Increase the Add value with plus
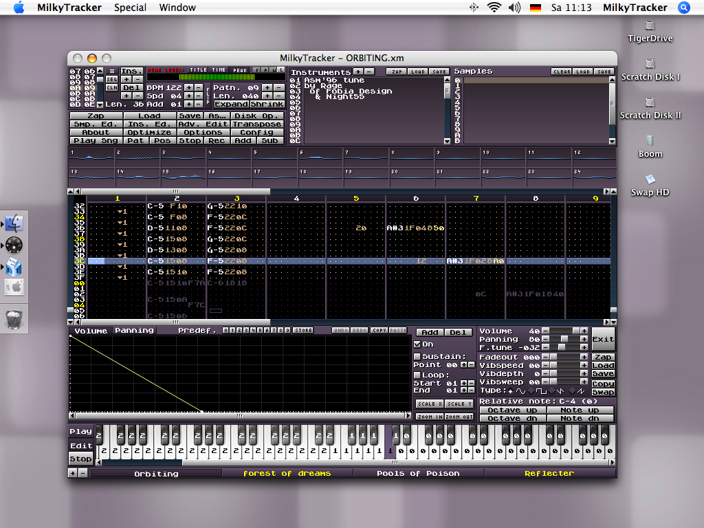Viewport: 704px width, 528px height. 189,104
